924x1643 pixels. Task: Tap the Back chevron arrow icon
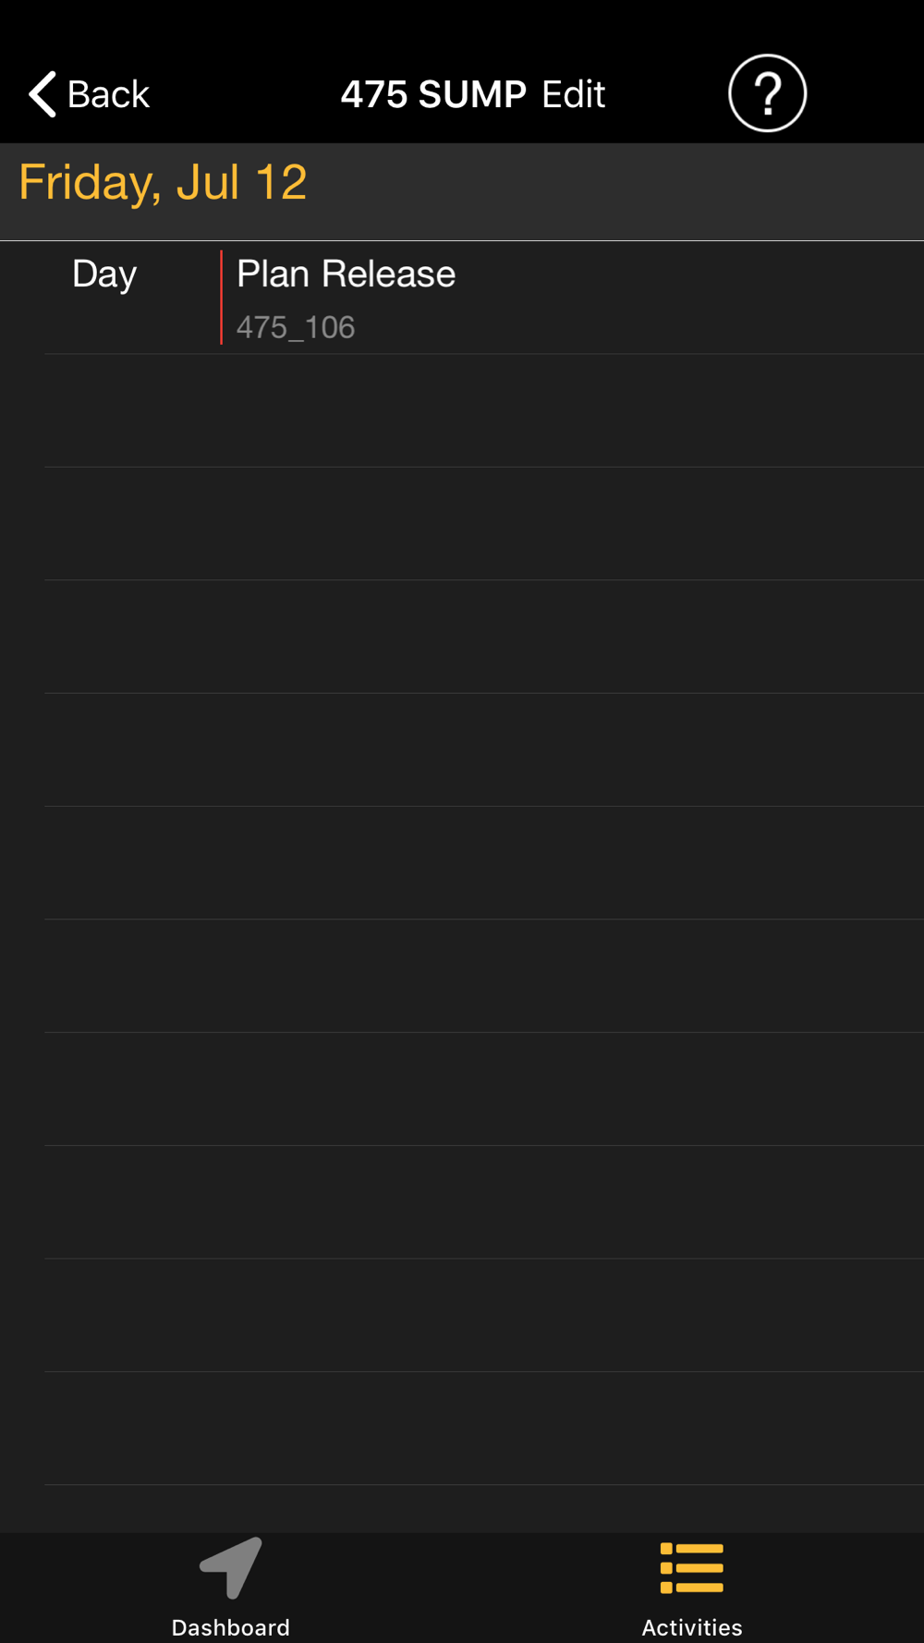43,94
